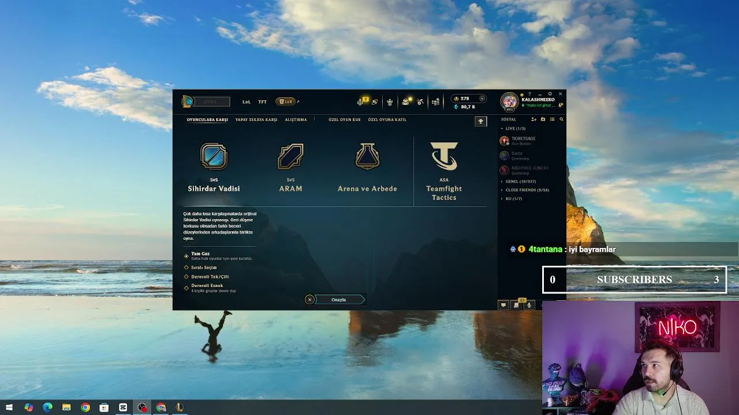Switch to Yapay Zekaya Karşı tab
This screenshot has height=415, width=739.
pyautogui.click(x=256, y=120)
